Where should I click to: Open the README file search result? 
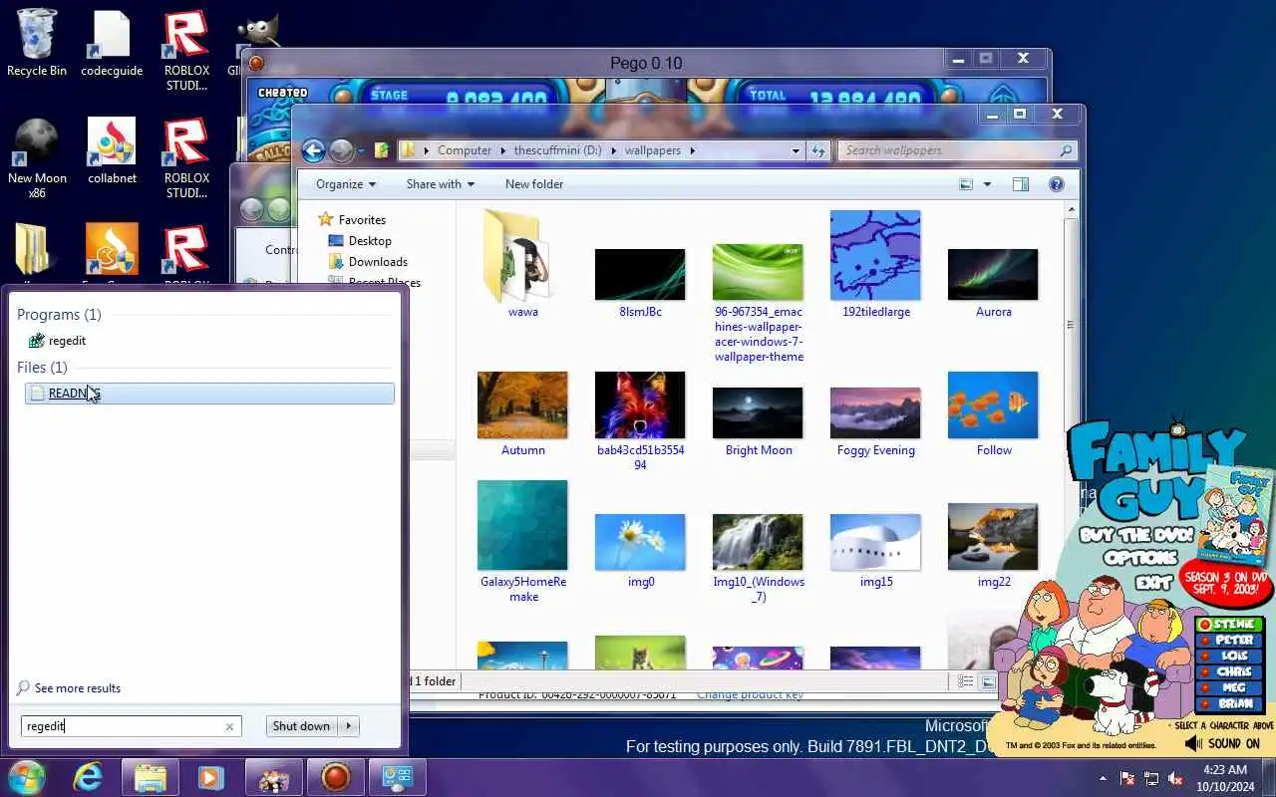[209, 394]
